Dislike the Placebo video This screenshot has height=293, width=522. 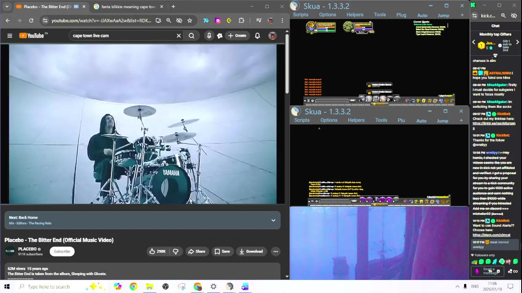[x=176, y=251]
